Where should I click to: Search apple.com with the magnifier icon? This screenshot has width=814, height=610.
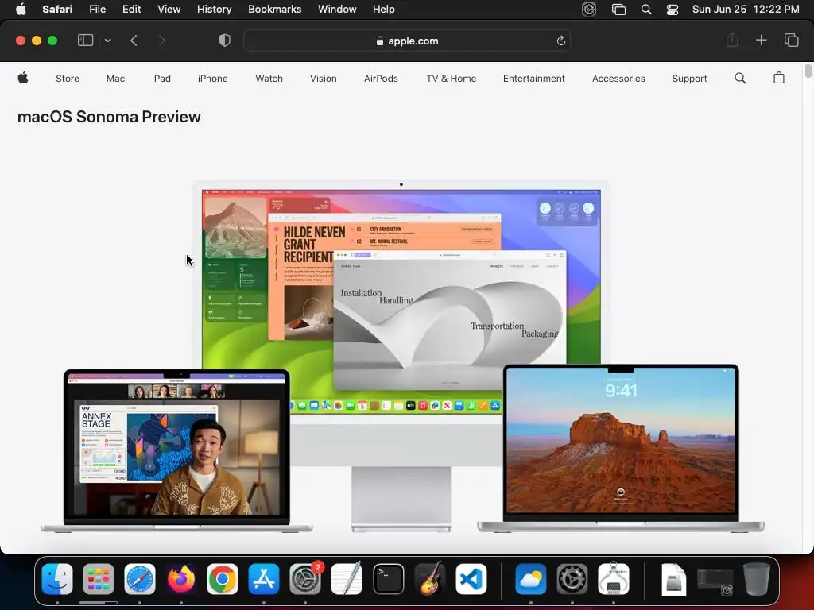[x=740, y=79]
